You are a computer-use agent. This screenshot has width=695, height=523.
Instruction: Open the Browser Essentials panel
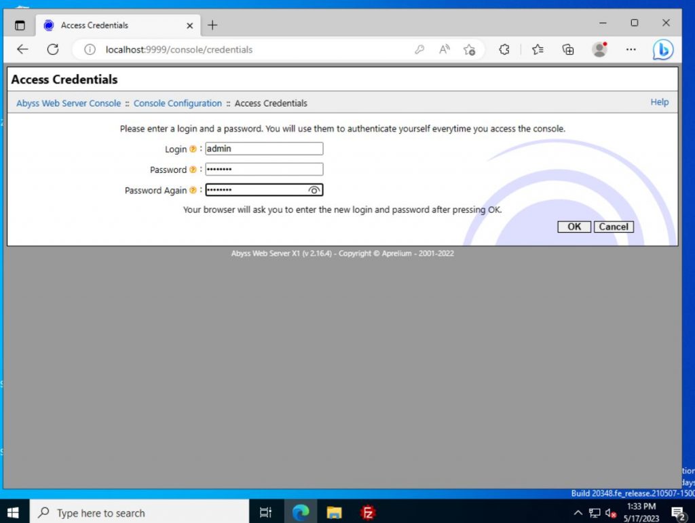coord(504,50)
